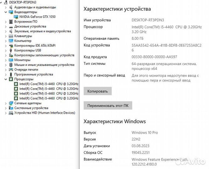Click the audio inputs and outputs speaker icon
209x169 pixels.
(x=11, y=7)
